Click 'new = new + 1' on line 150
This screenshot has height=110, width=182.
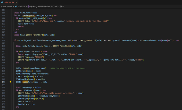pos(25,101)
